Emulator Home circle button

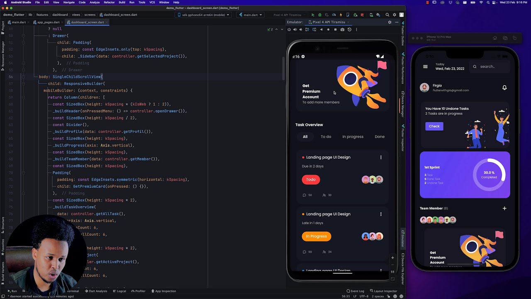coord(328,29)
